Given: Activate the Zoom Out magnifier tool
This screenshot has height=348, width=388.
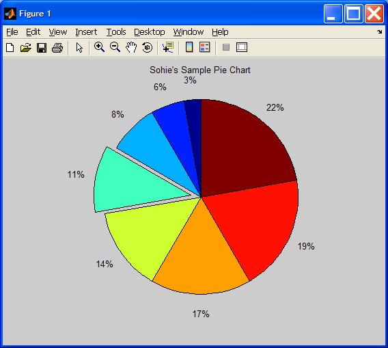Looking at the screenshot, I should pyautogui.click(x=115, y=47).
